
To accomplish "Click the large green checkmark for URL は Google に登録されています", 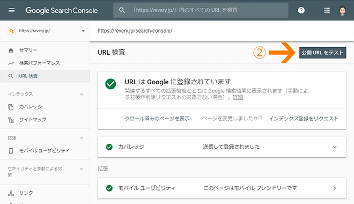I will coord(110,84).
